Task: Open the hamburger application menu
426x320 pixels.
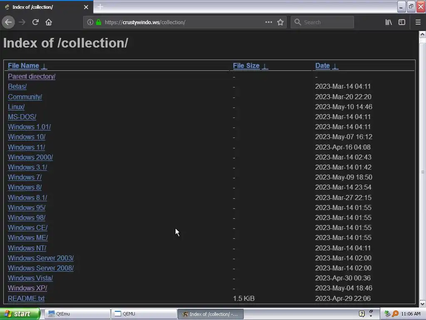Action: 418,22
